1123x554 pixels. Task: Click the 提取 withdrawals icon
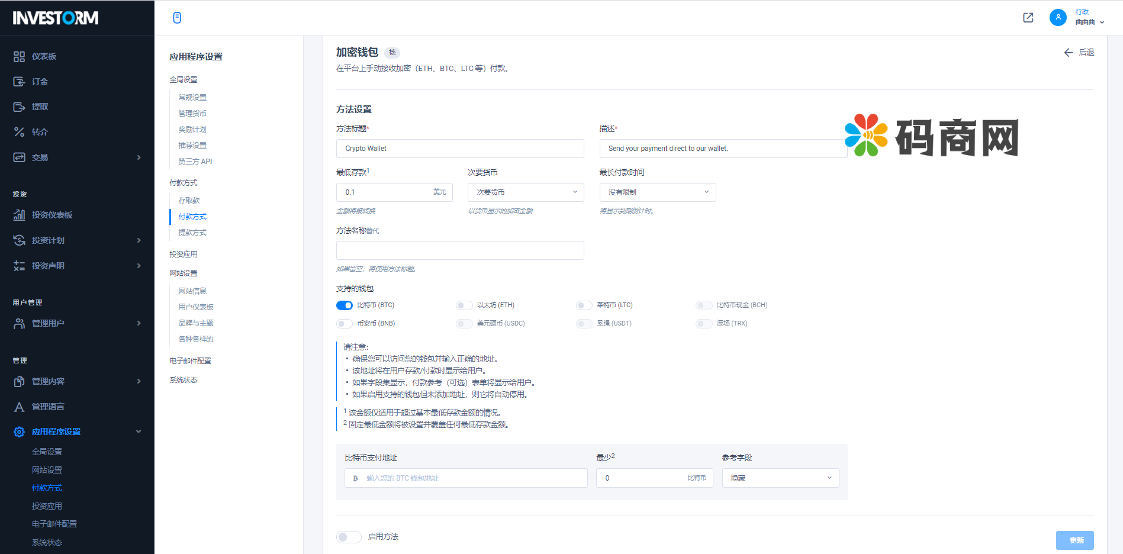[x=19, y=107]
